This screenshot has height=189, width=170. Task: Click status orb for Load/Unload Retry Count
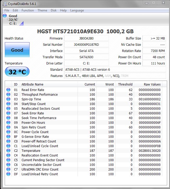8,174
